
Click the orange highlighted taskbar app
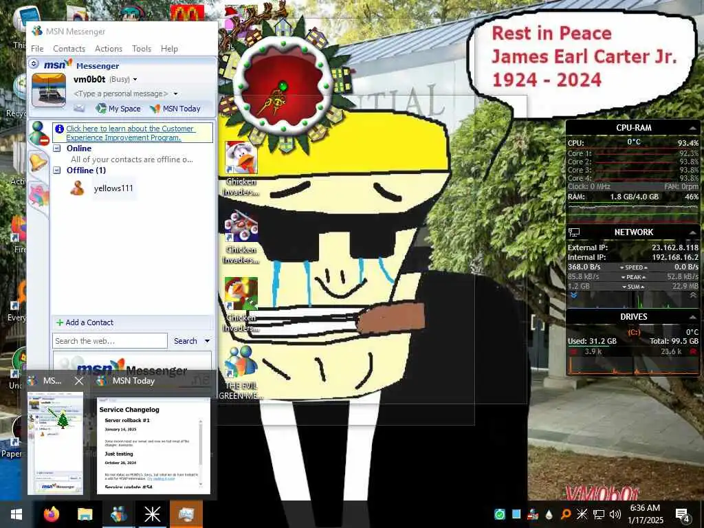(x=186, y=514)
